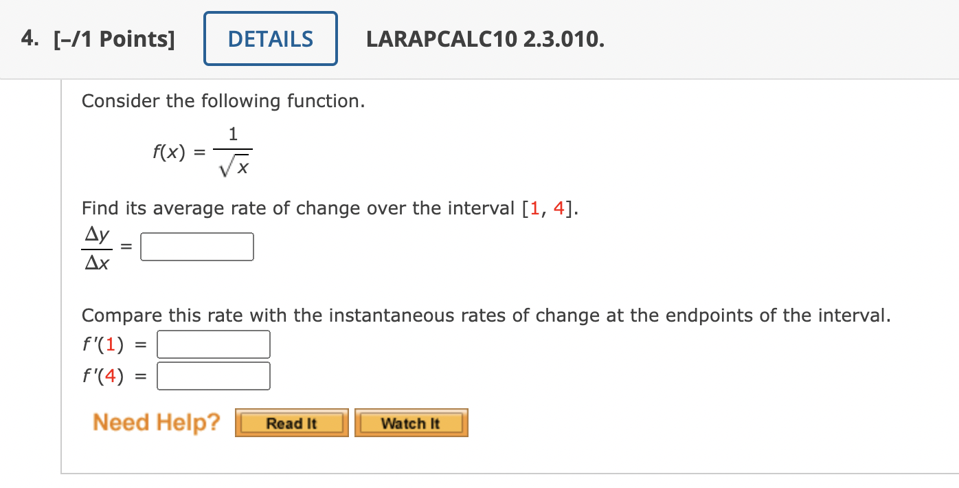Click the [-/1 Points] score indicator
Image resolution: width=959 pixels, height=488 pixels.
(114, 38)
